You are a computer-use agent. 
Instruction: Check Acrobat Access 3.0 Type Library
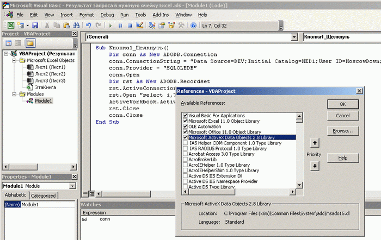point(185,154)
